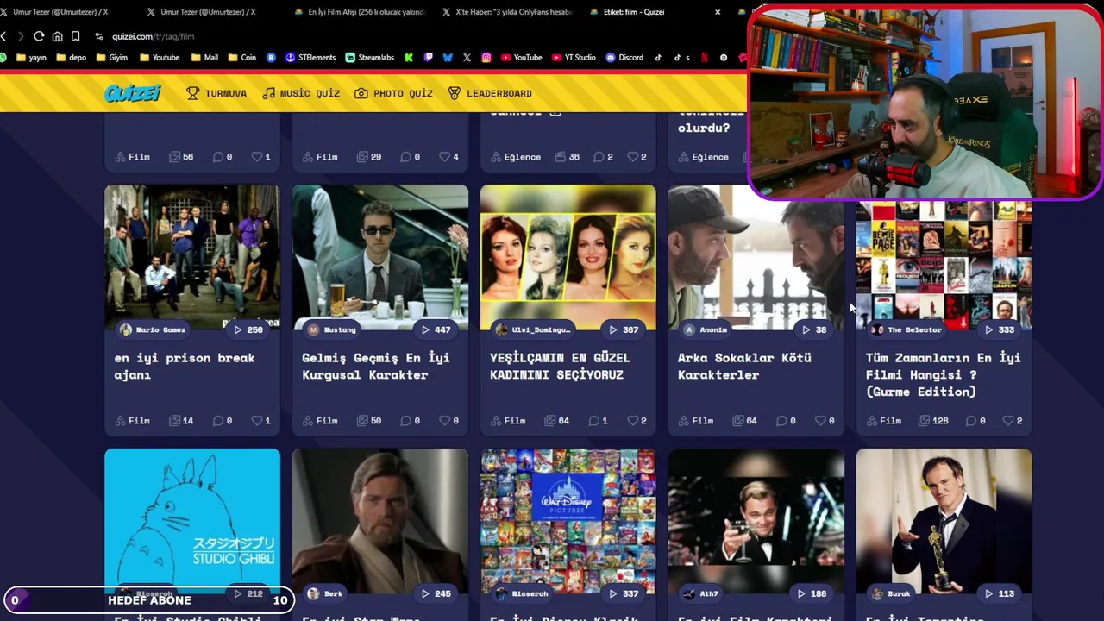1104x621 pixels.
Task: Open Obi-Wan Star Wars quiz thumbnail
Action: (380, 520)
